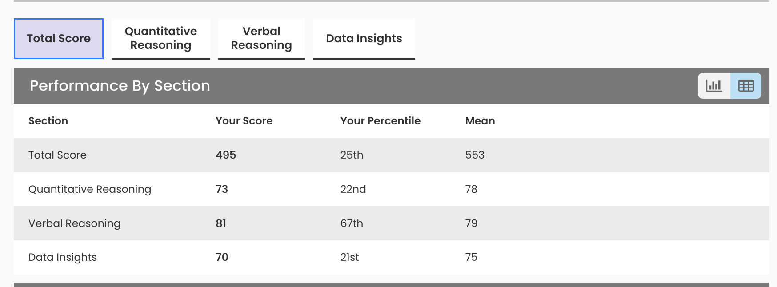Viewport: 777px width, 287px height.
Task: Switch to bar chart view
Action: click(x=714, y=86)
